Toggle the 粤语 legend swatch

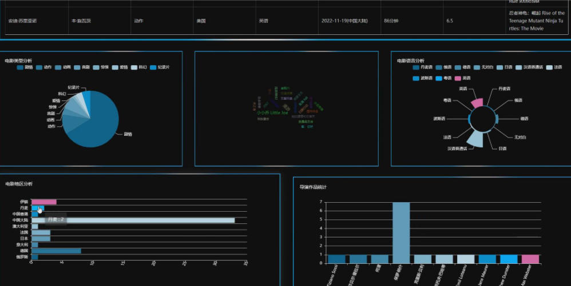pos(440,78)
